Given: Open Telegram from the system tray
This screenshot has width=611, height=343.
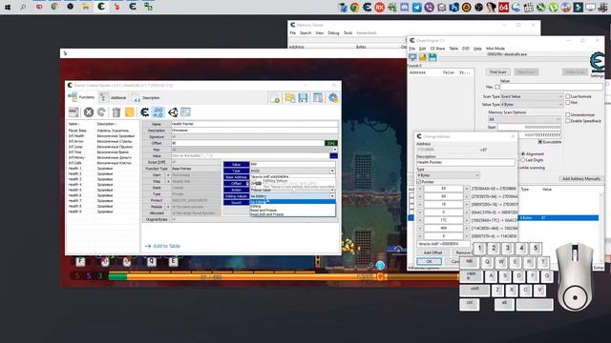Looking at the screenshot, I should (x=416, y=7).
